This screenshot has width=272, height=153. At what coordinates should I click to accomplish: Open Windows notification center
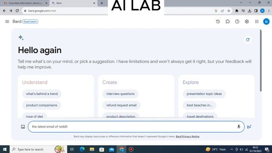pos(267,149)
